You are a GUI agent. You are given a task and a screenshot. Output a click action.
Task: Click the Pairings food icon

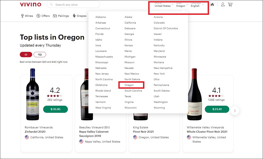[x=55, y=16]
